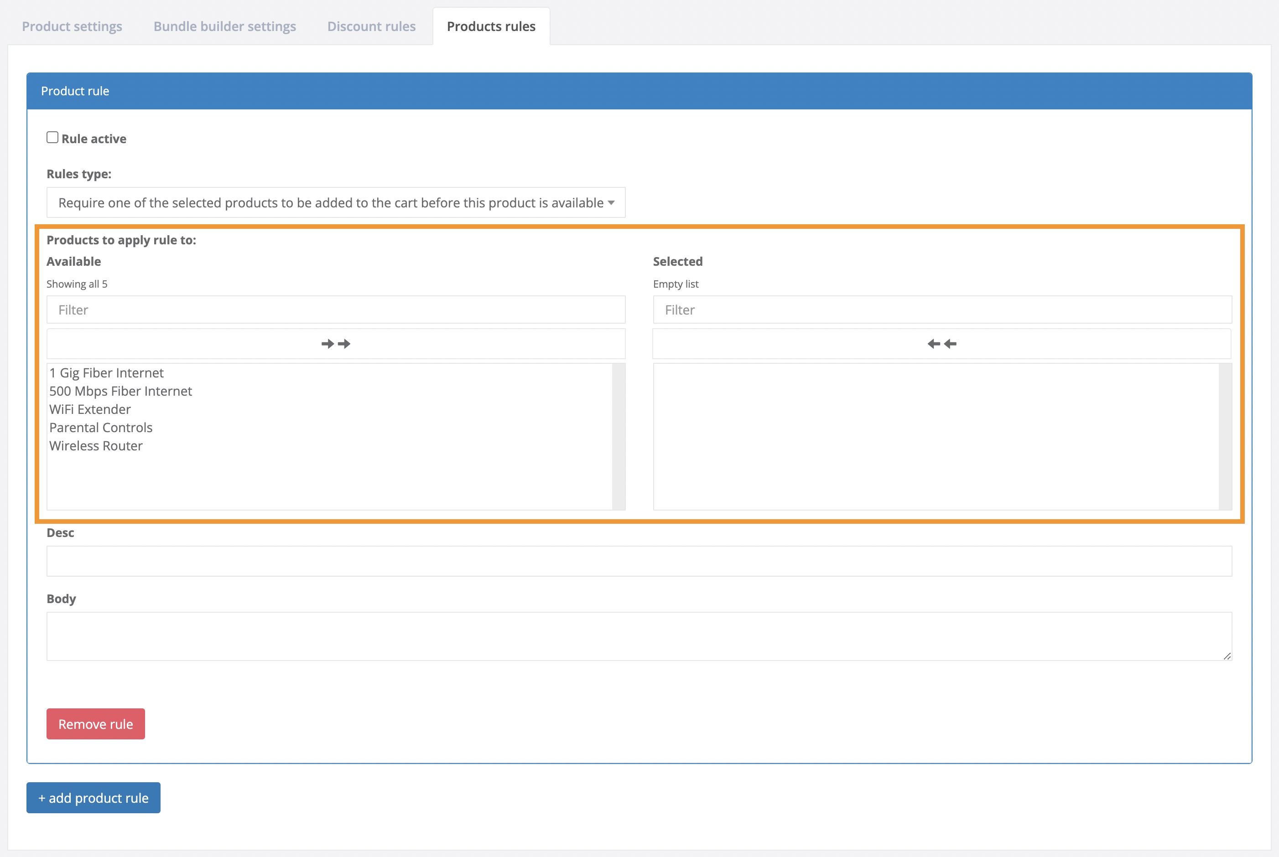This screenshot has height=857, width=1279.
Task: Open Bundle builder settings tab
Action: [x=225, y=26]
